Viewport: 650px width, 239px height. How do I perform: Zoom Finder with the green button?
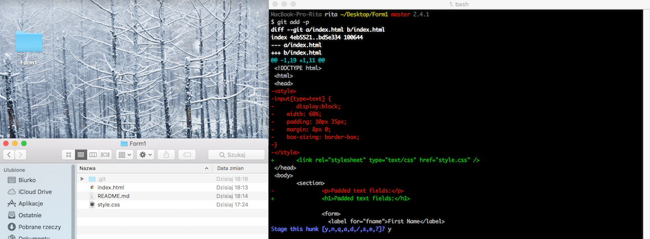click(x=24, y=144)
